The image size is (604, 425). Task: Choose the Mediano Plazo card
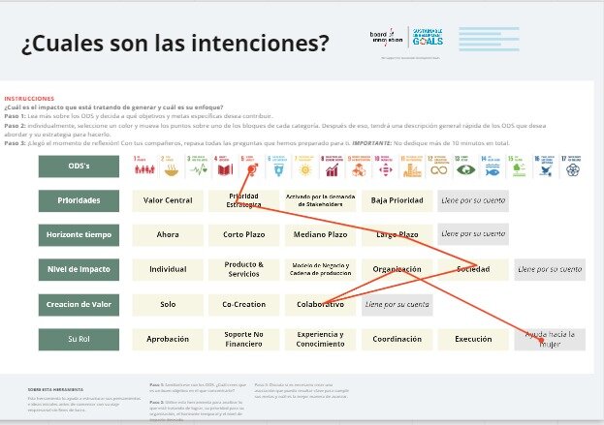pos(320,234)
